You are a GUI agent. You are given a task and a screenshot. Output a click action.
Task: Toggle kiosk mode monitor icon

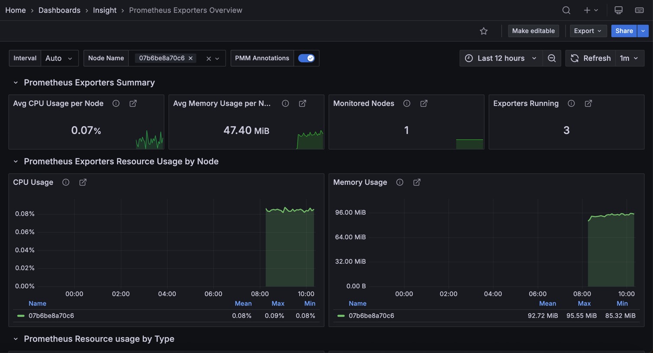click(618, 10)
